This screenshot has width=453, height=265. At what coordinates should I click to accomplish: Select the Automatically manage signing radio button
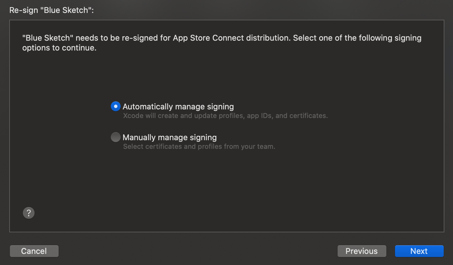pos(116,106)
